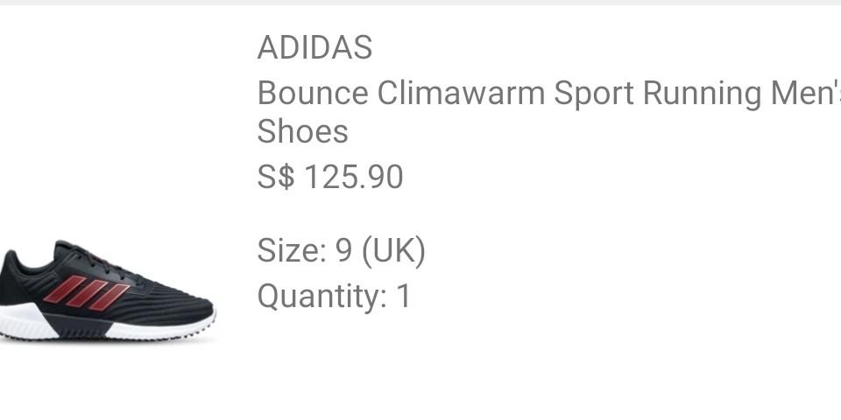The width and height of the screenshot is (841, 420).
Task: Click the "S$" currency symbol
Action: tap(276, 177)
